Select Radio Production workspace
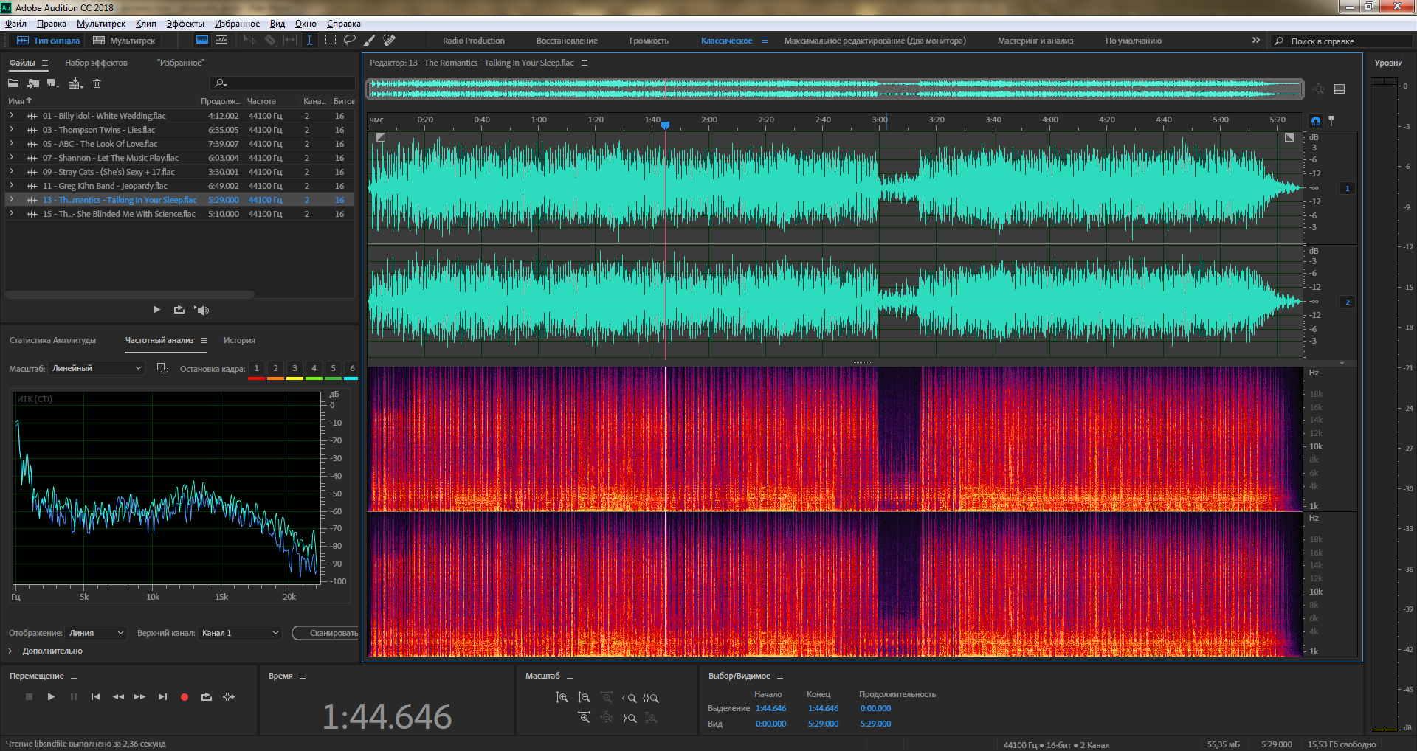 point(474,41)
